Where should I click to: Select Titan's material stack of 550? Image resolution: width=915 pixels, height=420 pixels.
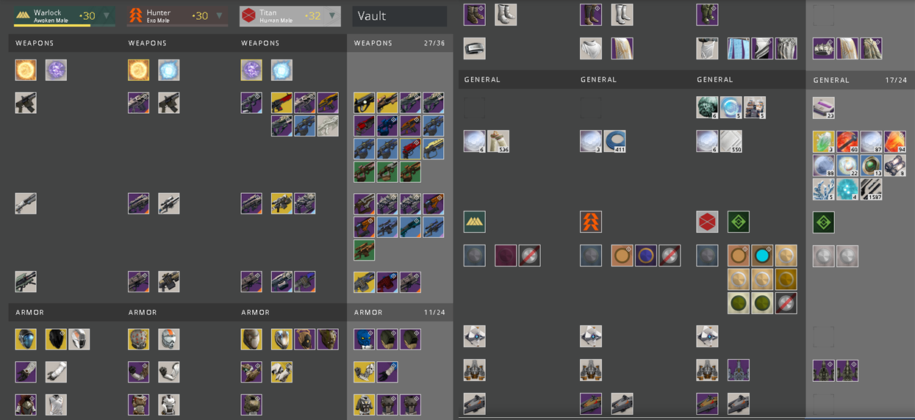(x=731, y=141)
